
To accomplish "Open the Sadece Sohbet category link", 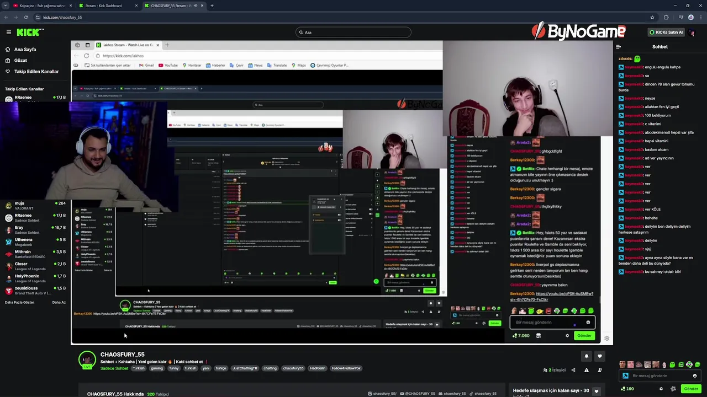I will [114, 368].
